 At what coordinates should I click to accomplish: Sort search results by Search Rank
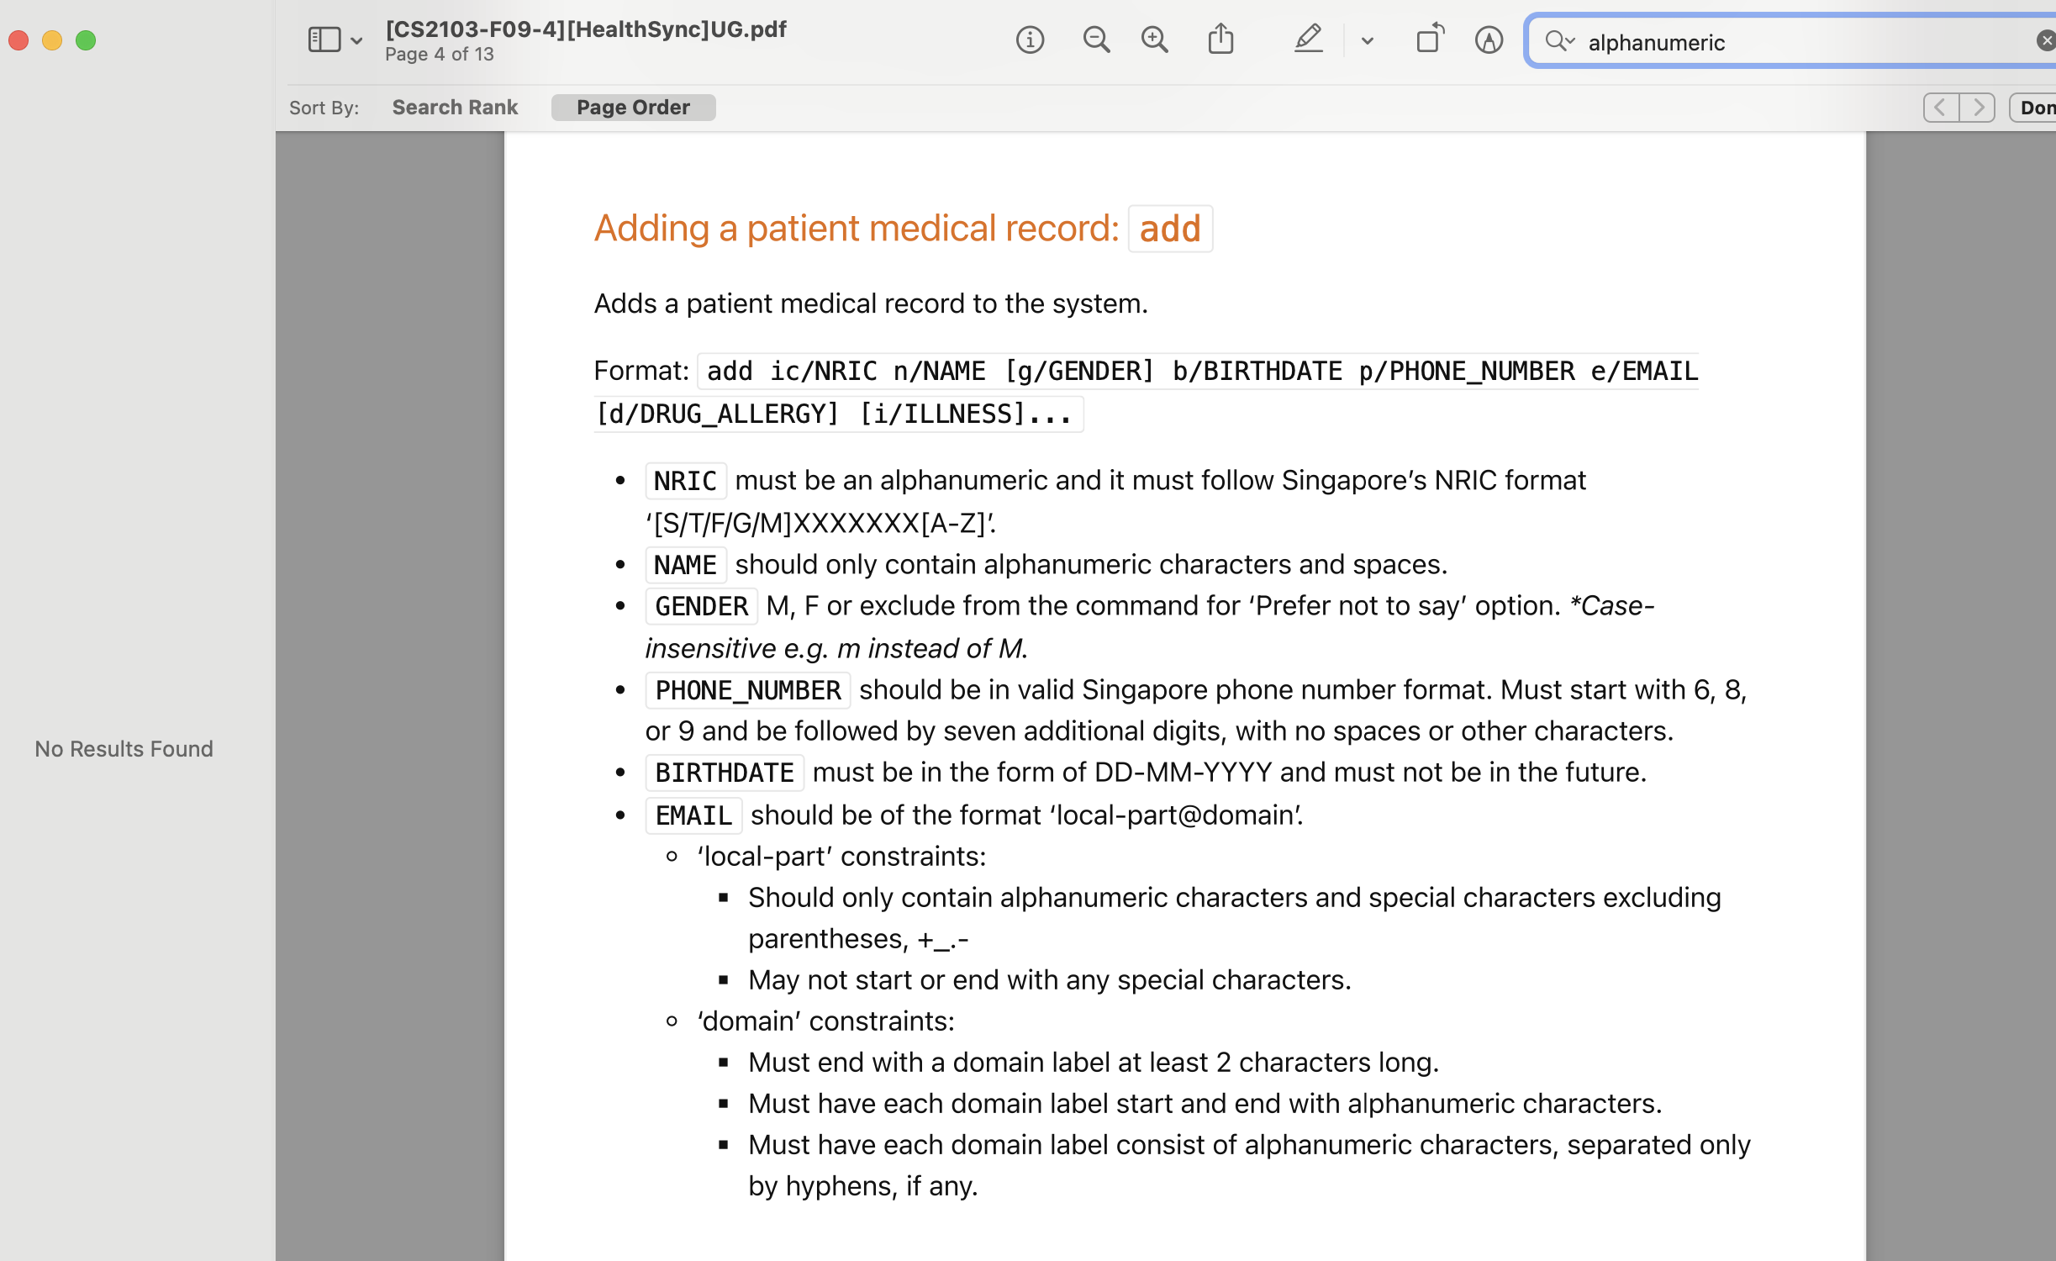(x=455, y=108)
